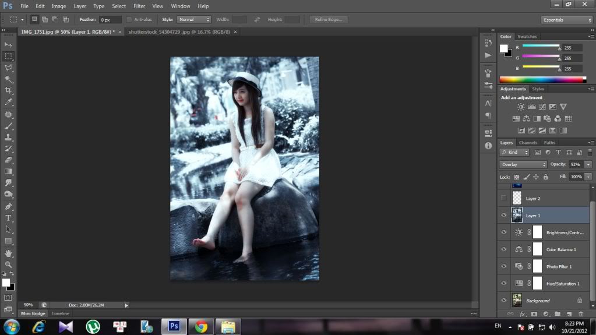Hide the Hue/Saturation 1 layer
This screenshot has width=596, height=335.
coord(503,284)
